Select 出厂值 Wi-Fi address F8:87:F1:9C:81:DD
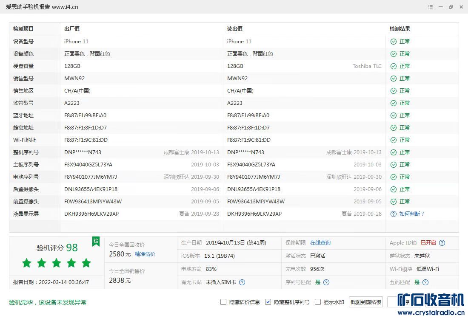Screen dimensions: 468x318 coord(86,140)
